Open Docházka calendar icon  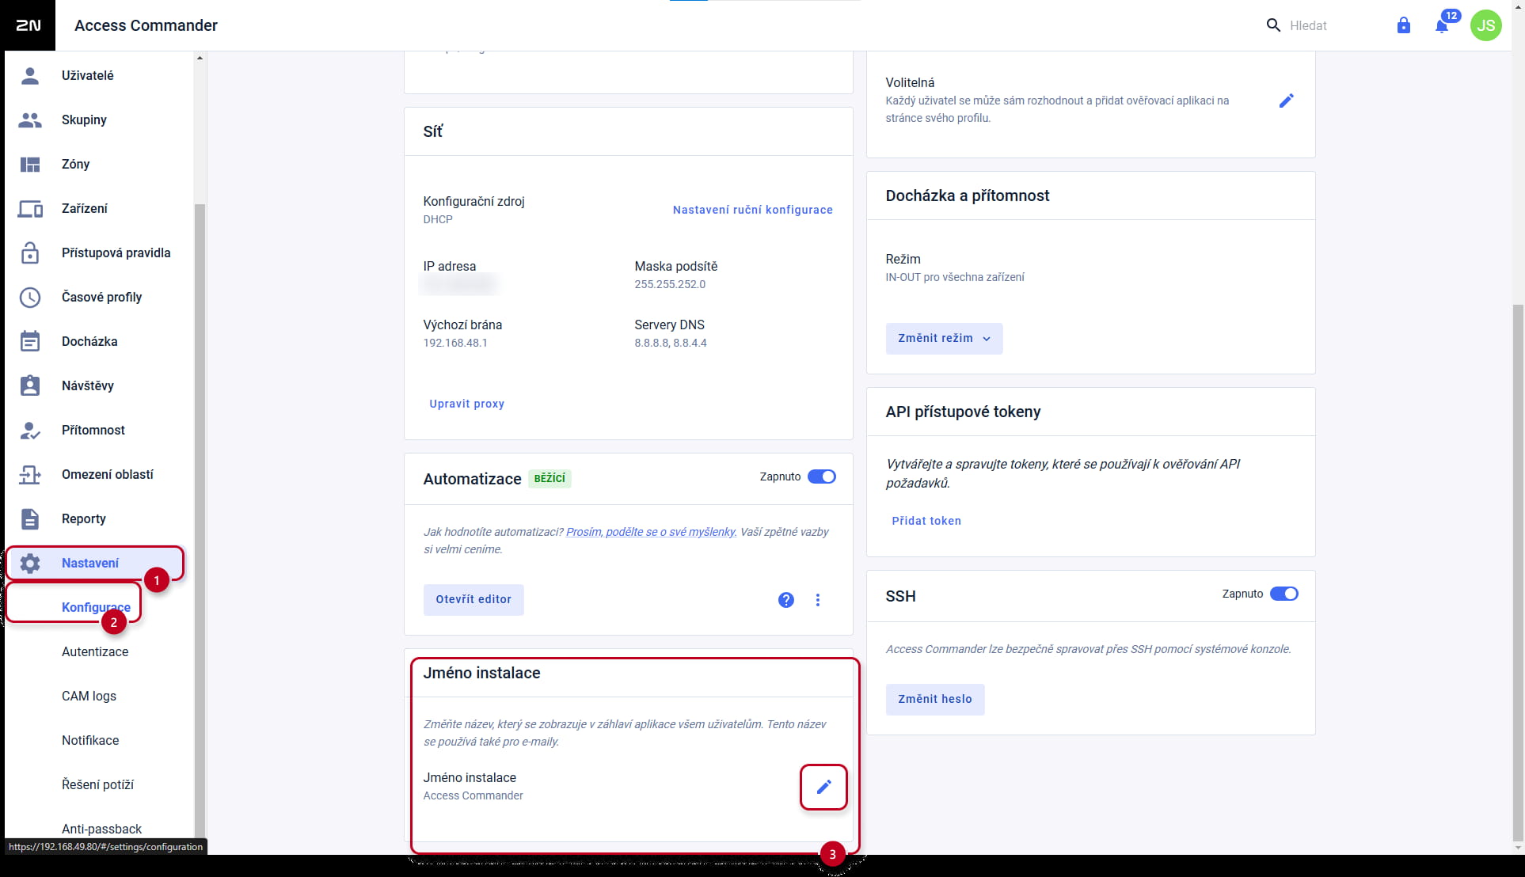(x=30, y=341)
